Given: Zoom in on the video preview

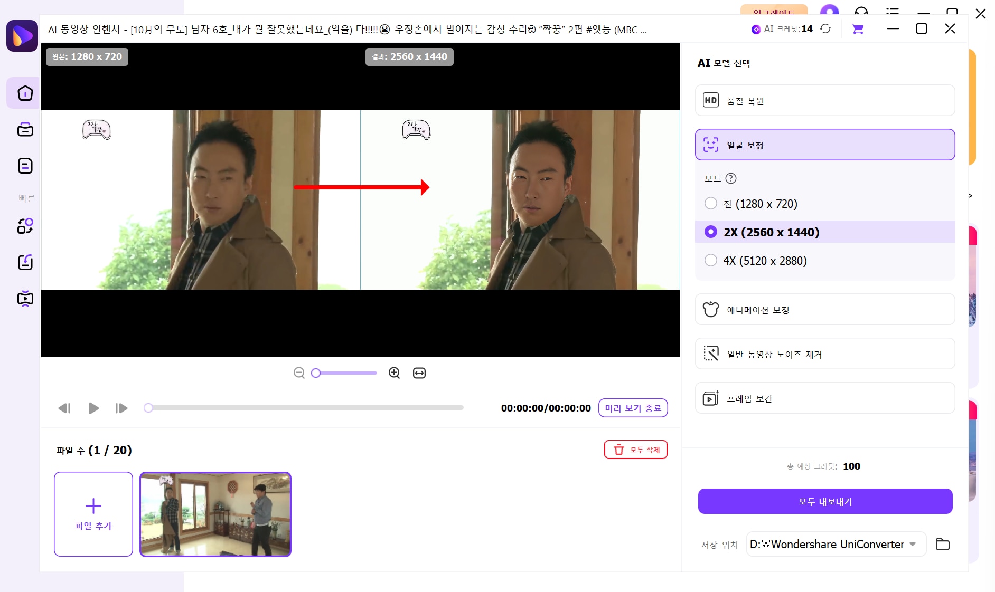Looking at the screenshot, I should click(x=394, y=373).
